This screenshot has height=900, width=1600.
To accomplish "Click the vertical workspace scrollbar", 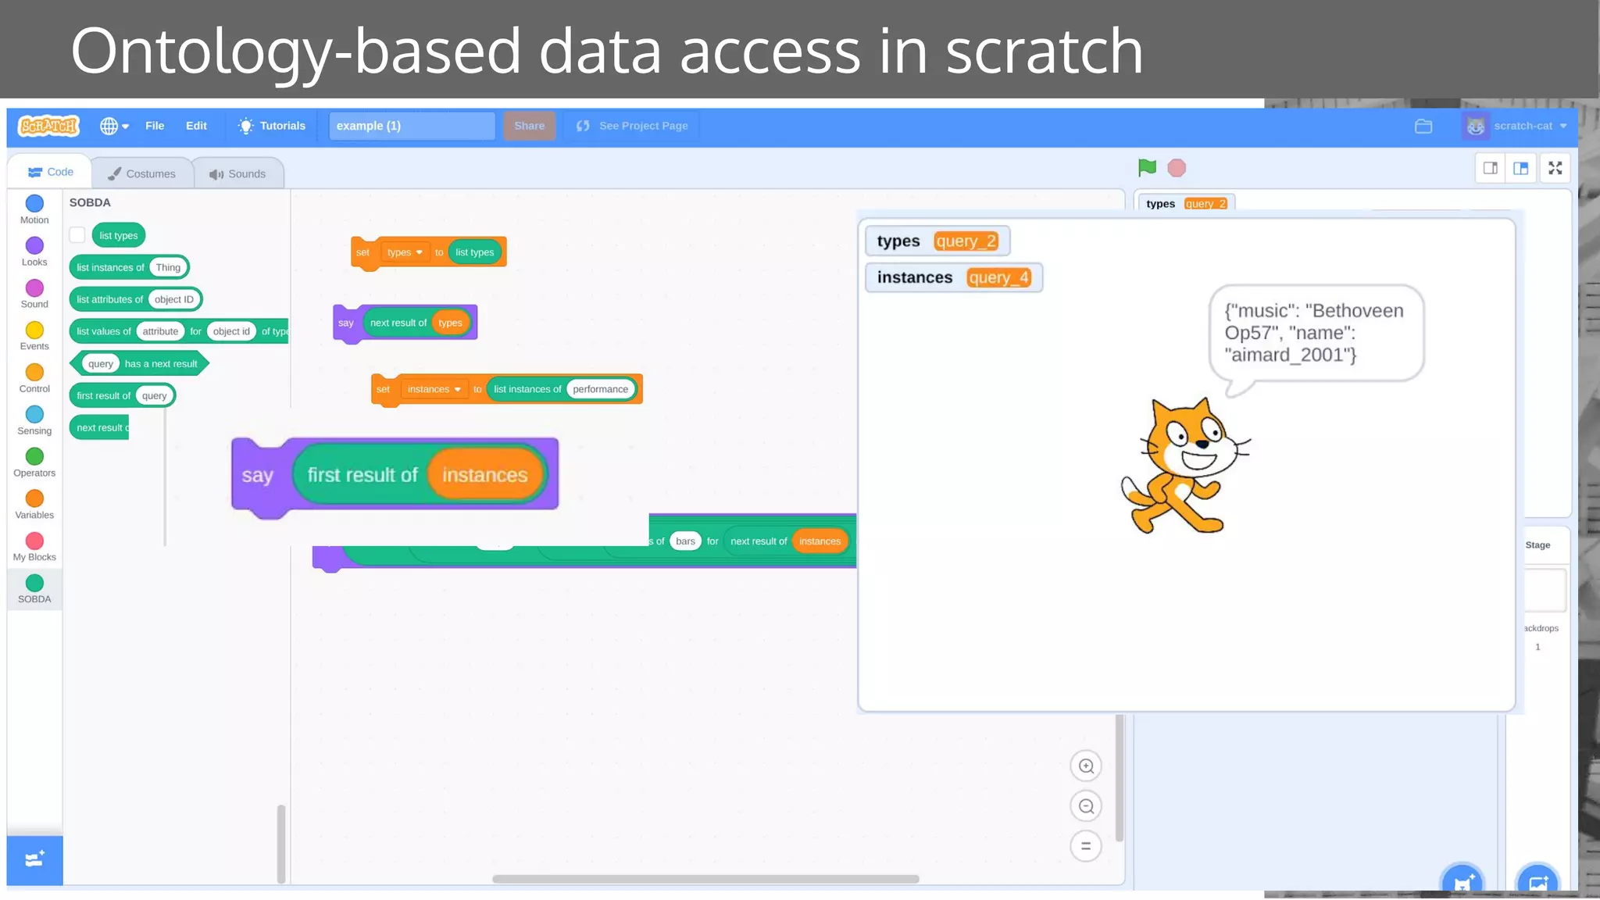I will pos(1119,777).
